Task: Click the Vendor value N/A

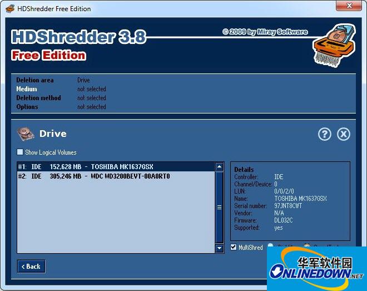Action: [279, 213]
